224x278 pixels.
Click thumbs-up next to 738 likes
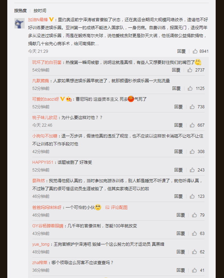(x=192, y=107)
